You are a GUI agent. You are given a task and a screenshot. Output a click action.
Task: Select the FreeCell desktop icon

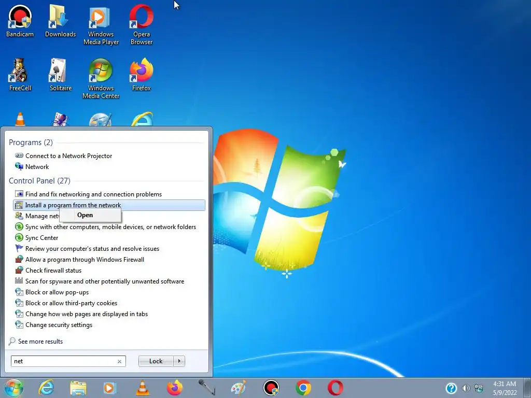[x=20, y=75]
